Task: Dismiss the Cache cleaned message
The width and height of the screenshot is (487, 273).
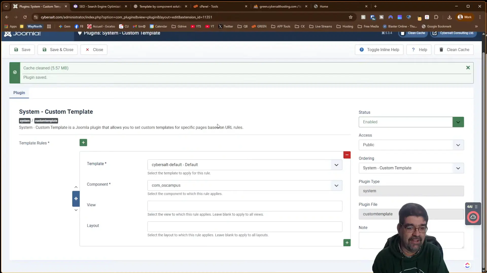Action: [x=468, y=68]
